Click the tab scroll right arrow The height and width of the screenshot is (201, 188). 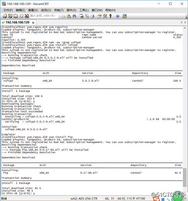(x=185, y=22)
